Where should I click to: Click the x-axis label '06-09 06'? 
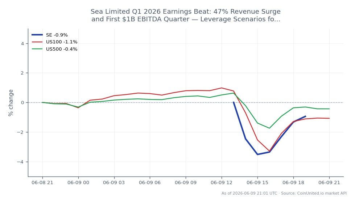pos(150,183)
